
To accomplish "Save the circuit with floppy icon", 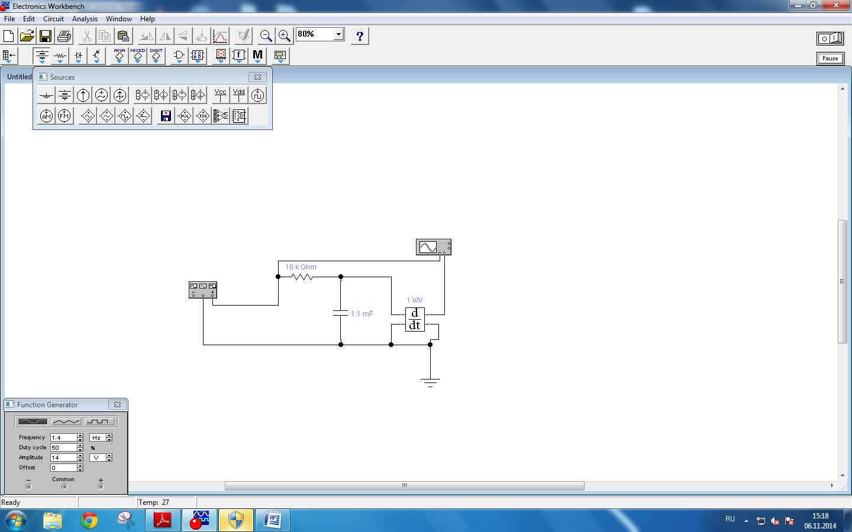I will [x=46, y=36].
